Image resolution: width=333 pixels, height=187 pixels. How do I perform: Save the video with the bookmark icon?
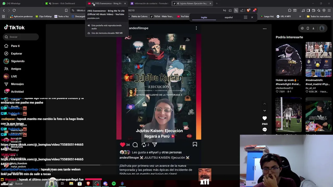coord(195,144)
